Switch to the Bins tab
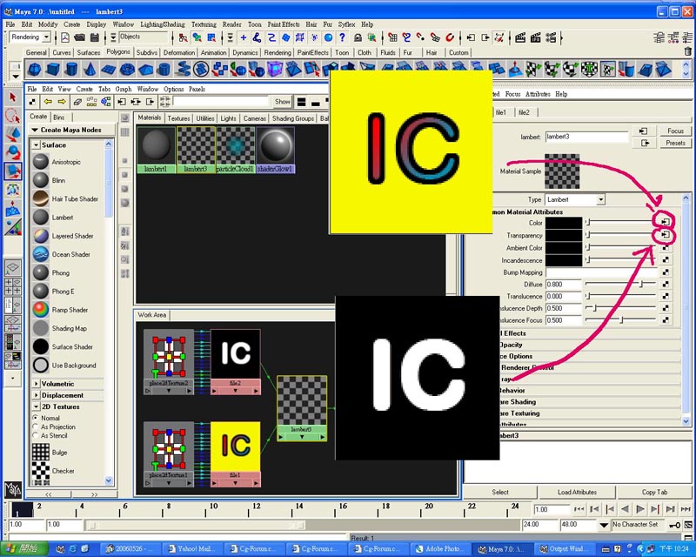 [58, 117]
